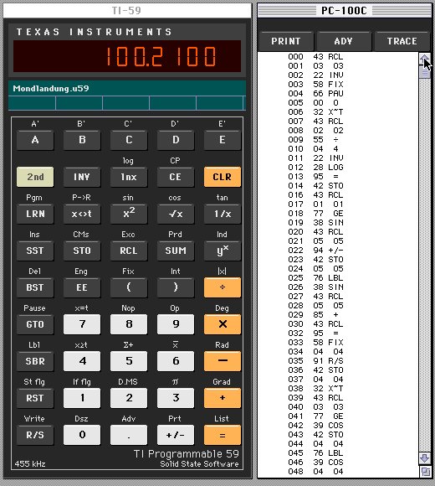Click the SBR subroutine key
435x486 pixels.
[x=35, y=361]
